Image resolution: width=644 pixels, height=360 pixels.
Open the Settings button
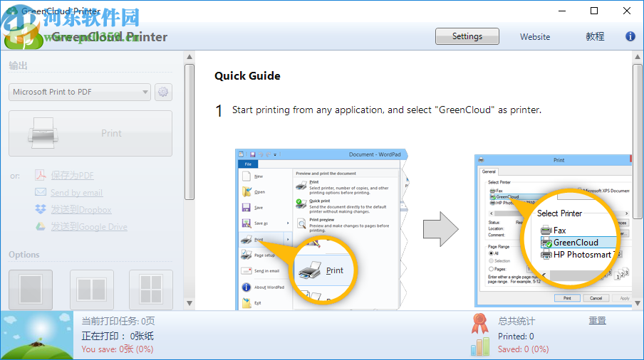tap(467, 36)
